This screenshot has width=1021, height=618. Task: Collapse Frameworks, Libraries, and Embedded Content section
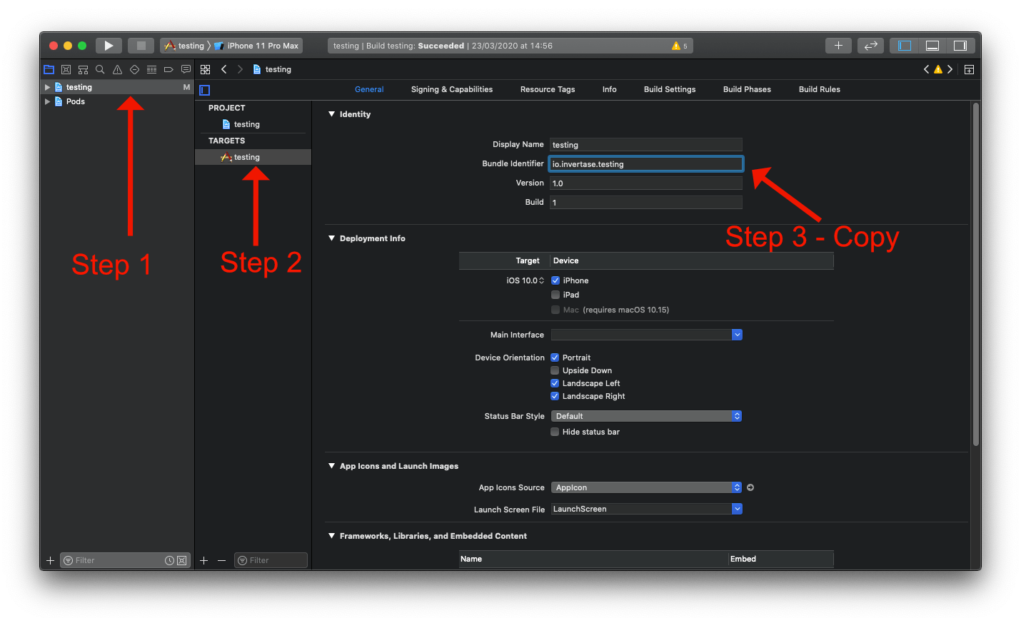coord(331,535)
